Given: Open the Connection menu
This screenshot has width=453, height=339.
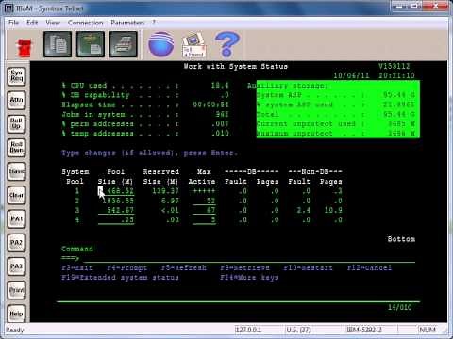Looking at the screenshot, I should click(x=85, y=23).
